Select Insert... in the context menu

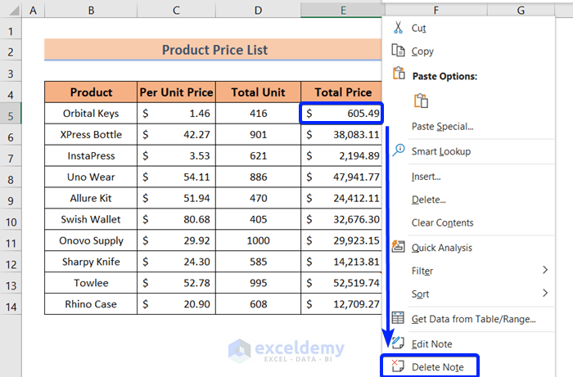pos(426,176)
